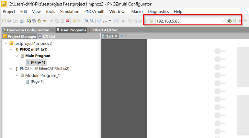Collapse the Module Program_1 node
This screenshot has width=249, height=138.
[17, 75]
